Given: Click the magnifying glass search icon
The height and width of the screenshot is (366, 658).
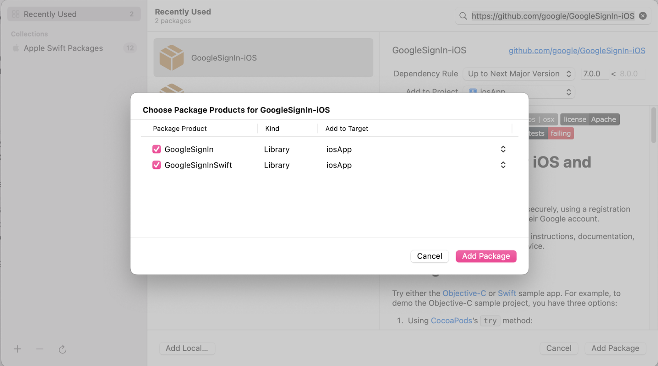Looking at the screenshot, I should tap(463, 16).
